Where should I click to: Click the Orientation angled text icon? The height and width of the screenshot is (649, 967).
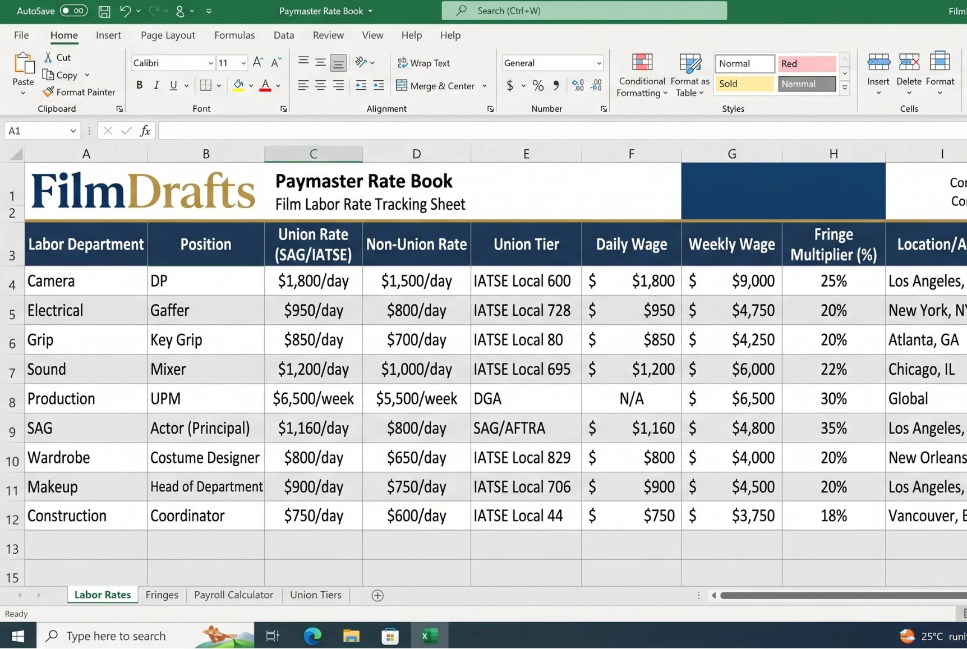pos(361,62)
